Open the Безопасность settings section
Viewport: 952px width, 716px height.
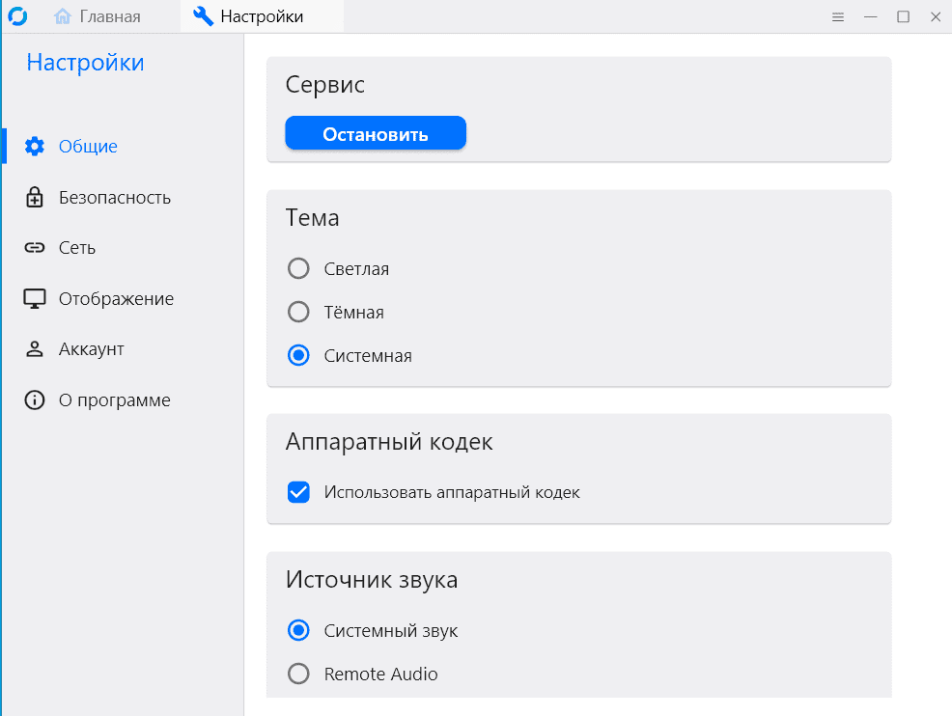point(114,198)
